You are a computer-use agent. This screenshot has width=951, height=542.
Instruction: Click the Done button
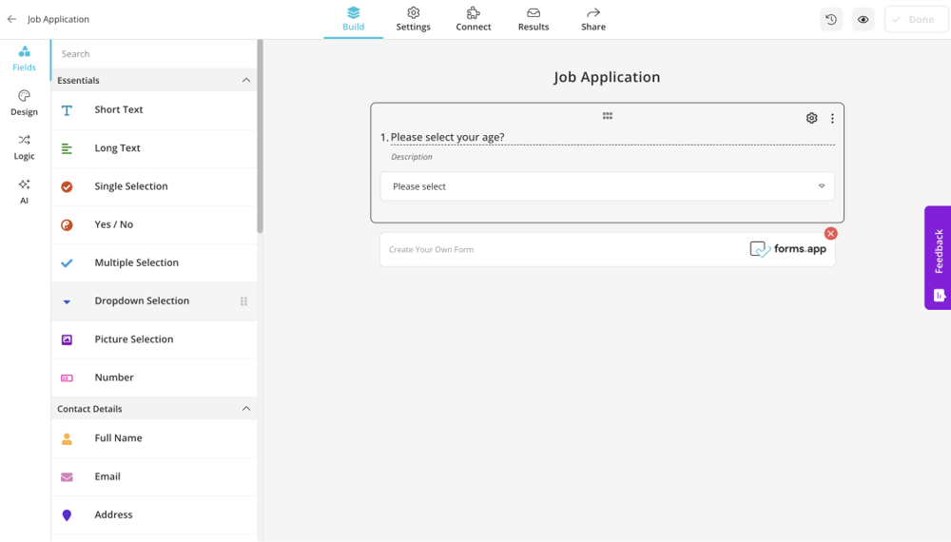tap(916, 19)
